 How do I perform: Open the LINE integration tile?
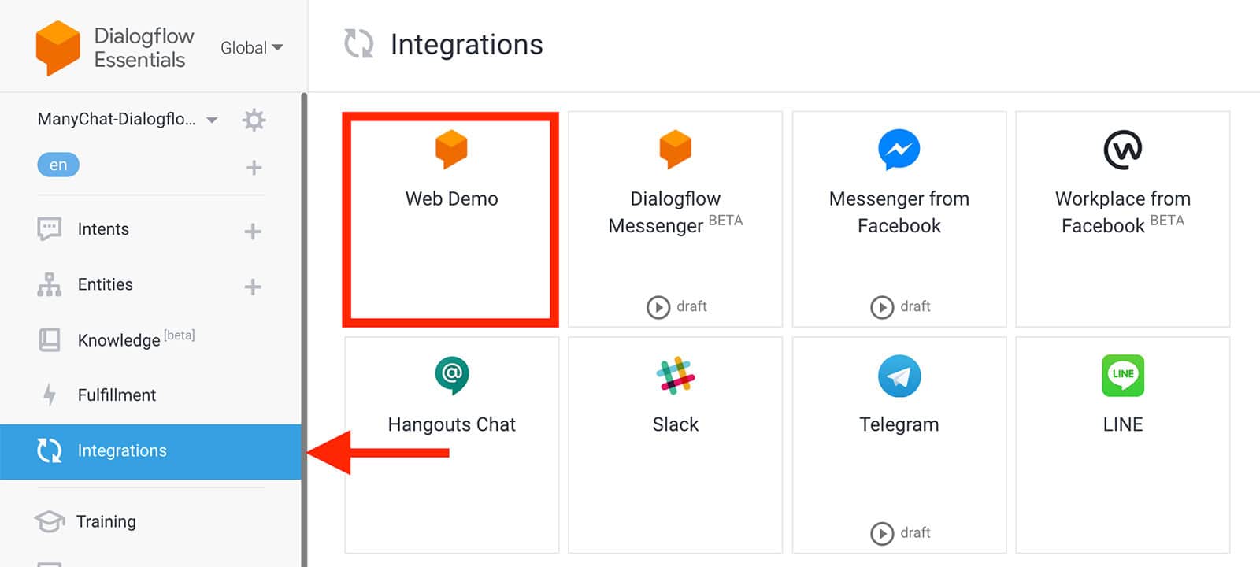(1123, 445)
